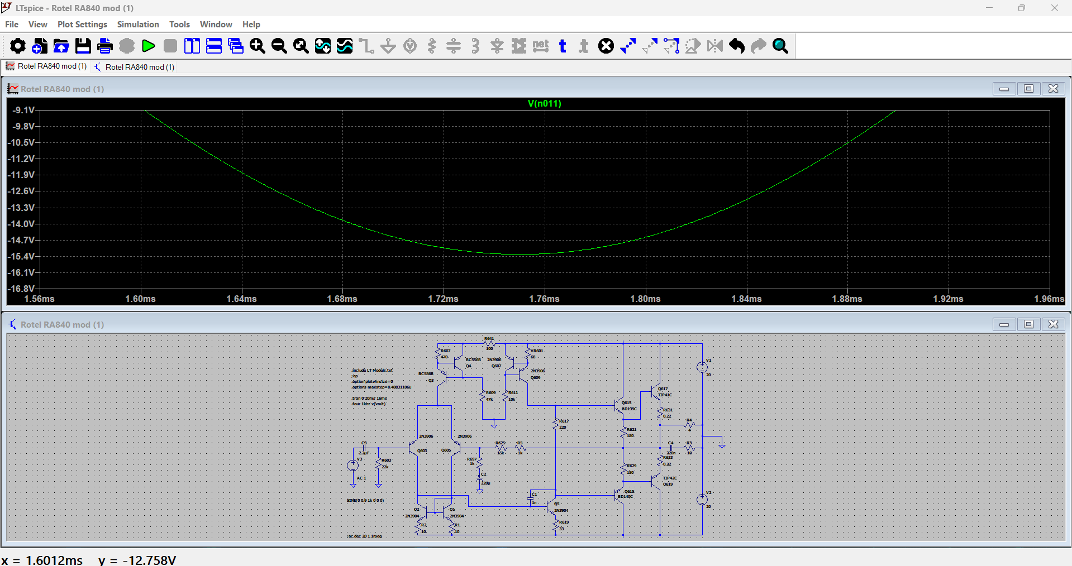Create a new schematic via toolbar
This screenshot has height=566, width=1072.
39,46
